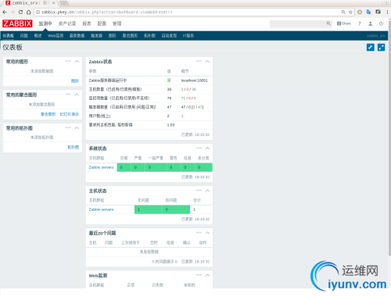The width and height of the screenshot is (391, 297).
Task: Open 常用的图形 widget three-dot menu
Action: pyautogui.click(x=68, y=61)
